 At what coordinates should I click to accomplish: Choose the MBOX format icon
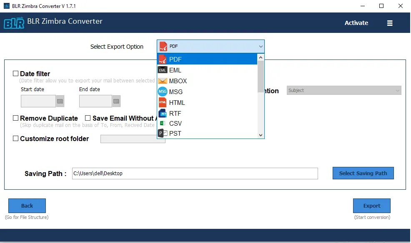point(163,81)
